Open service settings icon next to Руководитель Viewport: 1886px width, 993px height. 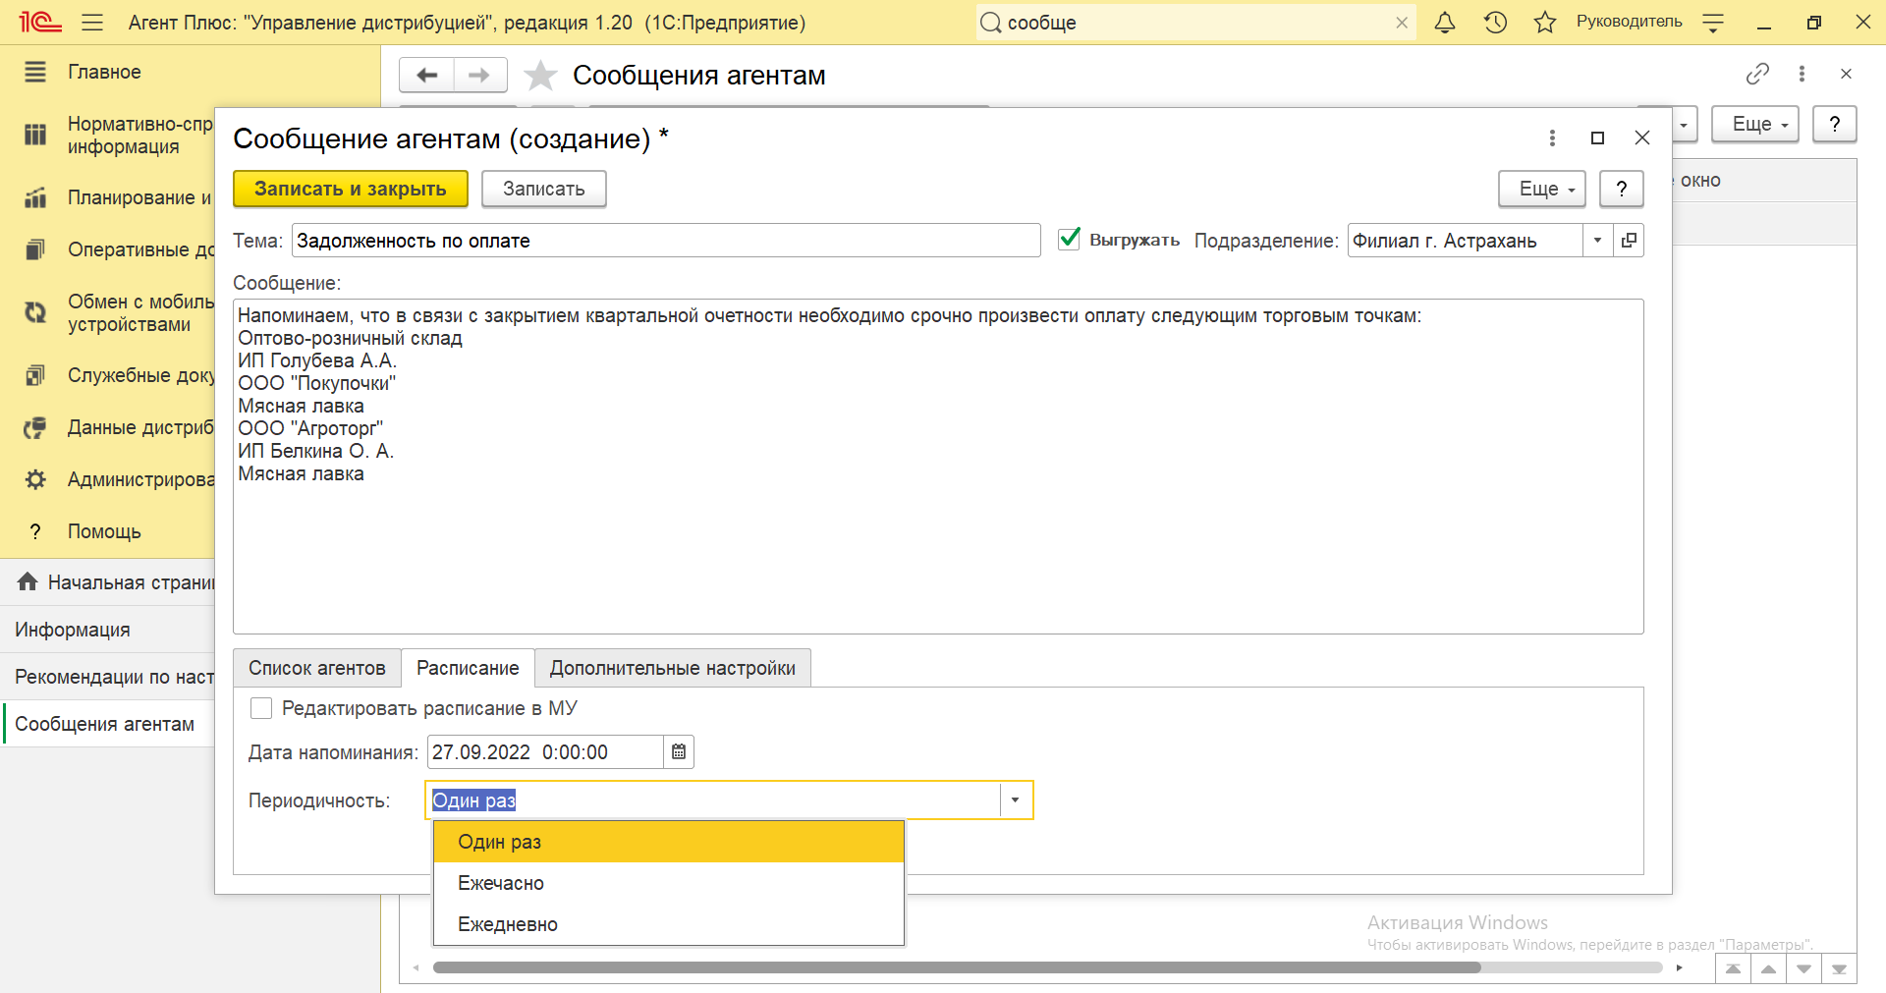[x=1713, y=23]
